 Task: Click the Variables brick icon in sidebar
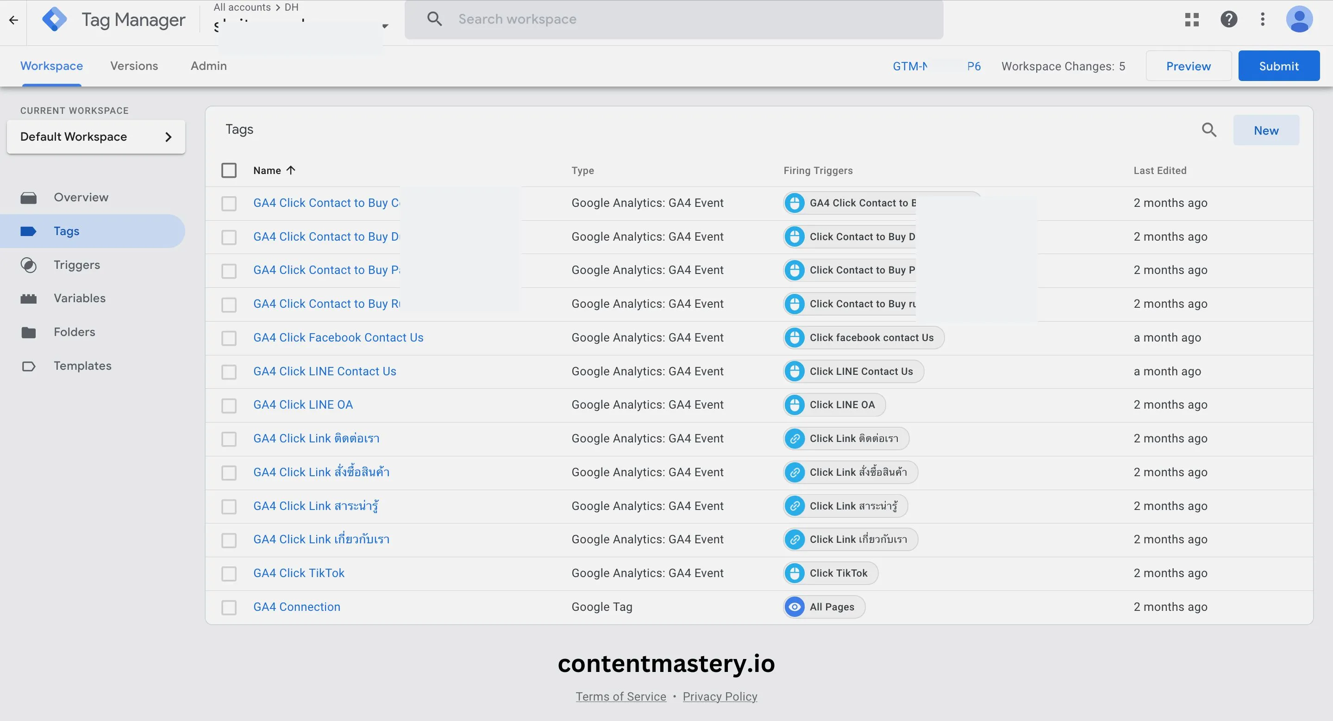click(x=28, y=298)
